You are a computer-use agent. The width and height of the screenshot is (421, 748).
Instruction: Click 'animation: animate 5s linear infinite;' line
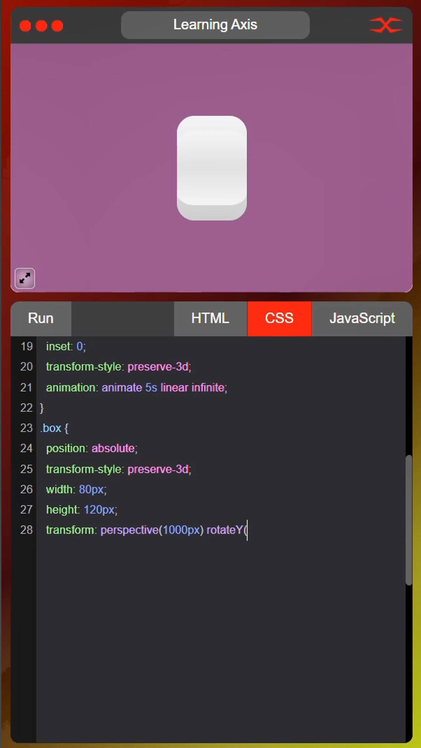click(136, 387)
